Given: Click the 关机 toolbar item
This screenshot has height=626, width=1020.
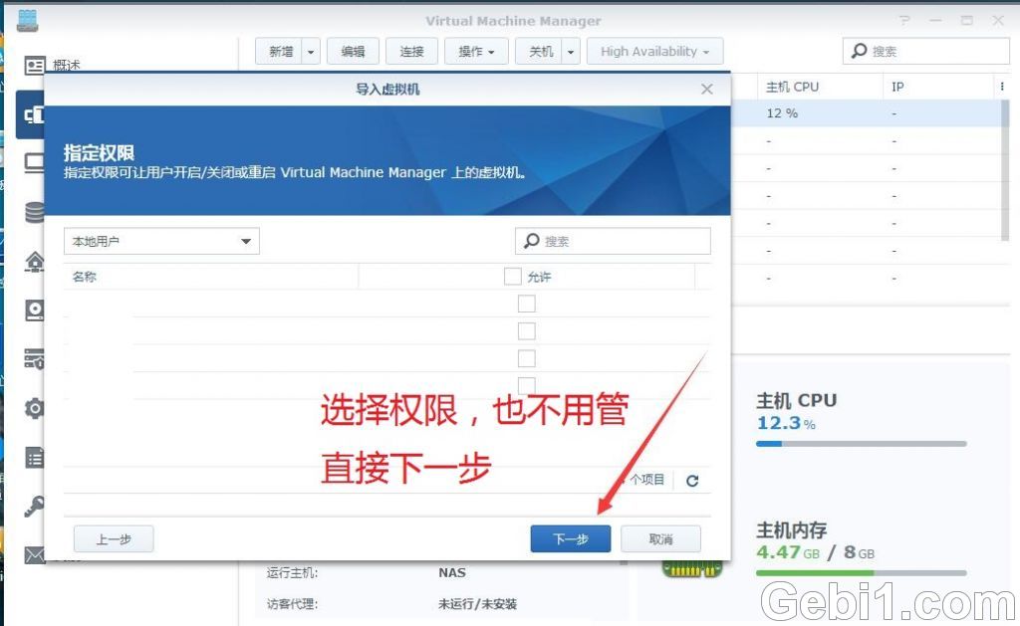Looking at the screenshot, I should [x=540, y=51].
